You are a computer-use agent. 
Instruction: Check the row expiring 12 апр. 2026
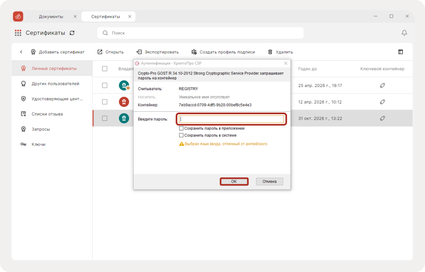click(x=105, y=102)
